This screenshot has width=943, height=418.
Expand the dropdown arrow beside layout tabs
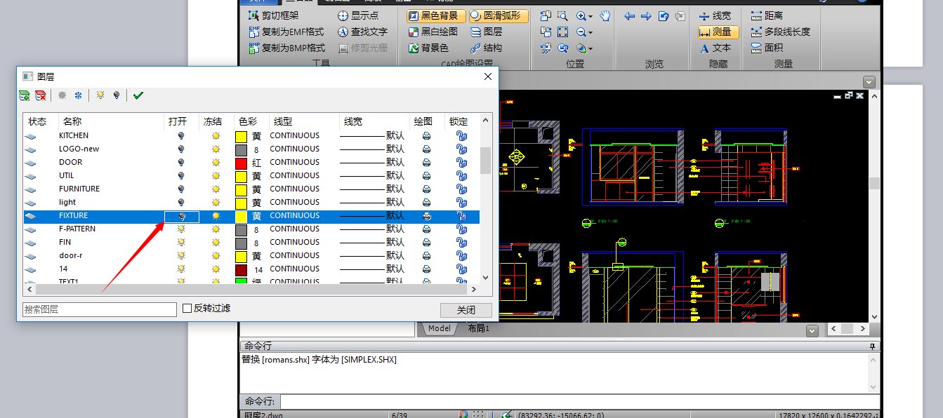coord(812,330)
